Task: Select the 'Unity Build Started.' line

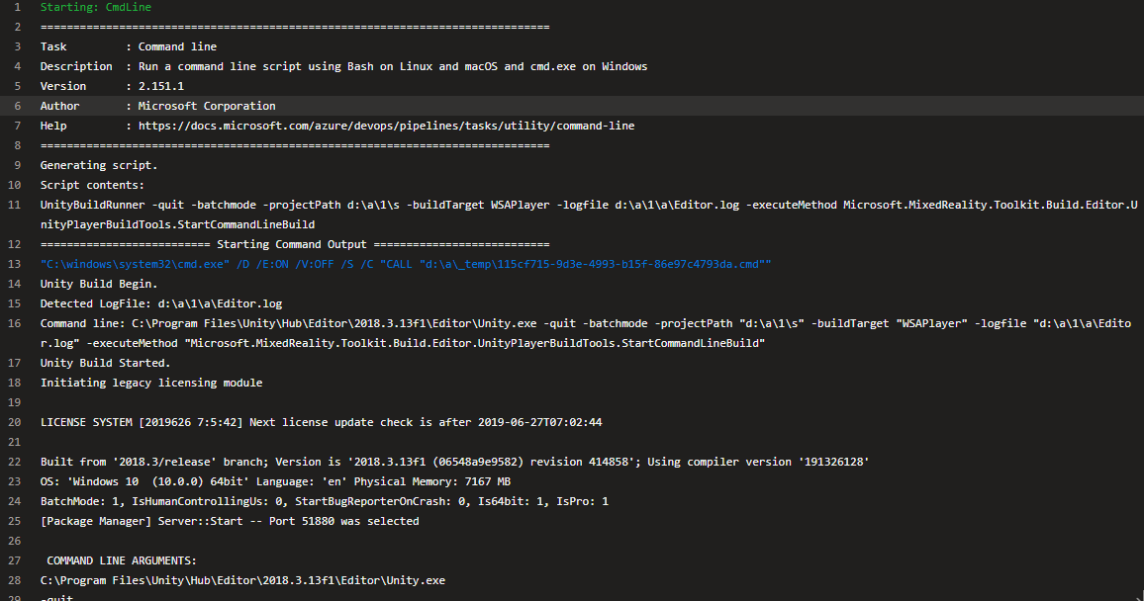Action: [x=105, y=363]
